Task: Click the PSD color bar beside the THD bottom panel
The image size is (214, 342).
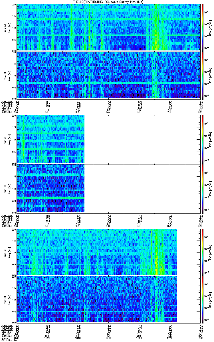Action: (x=203, y=188)
